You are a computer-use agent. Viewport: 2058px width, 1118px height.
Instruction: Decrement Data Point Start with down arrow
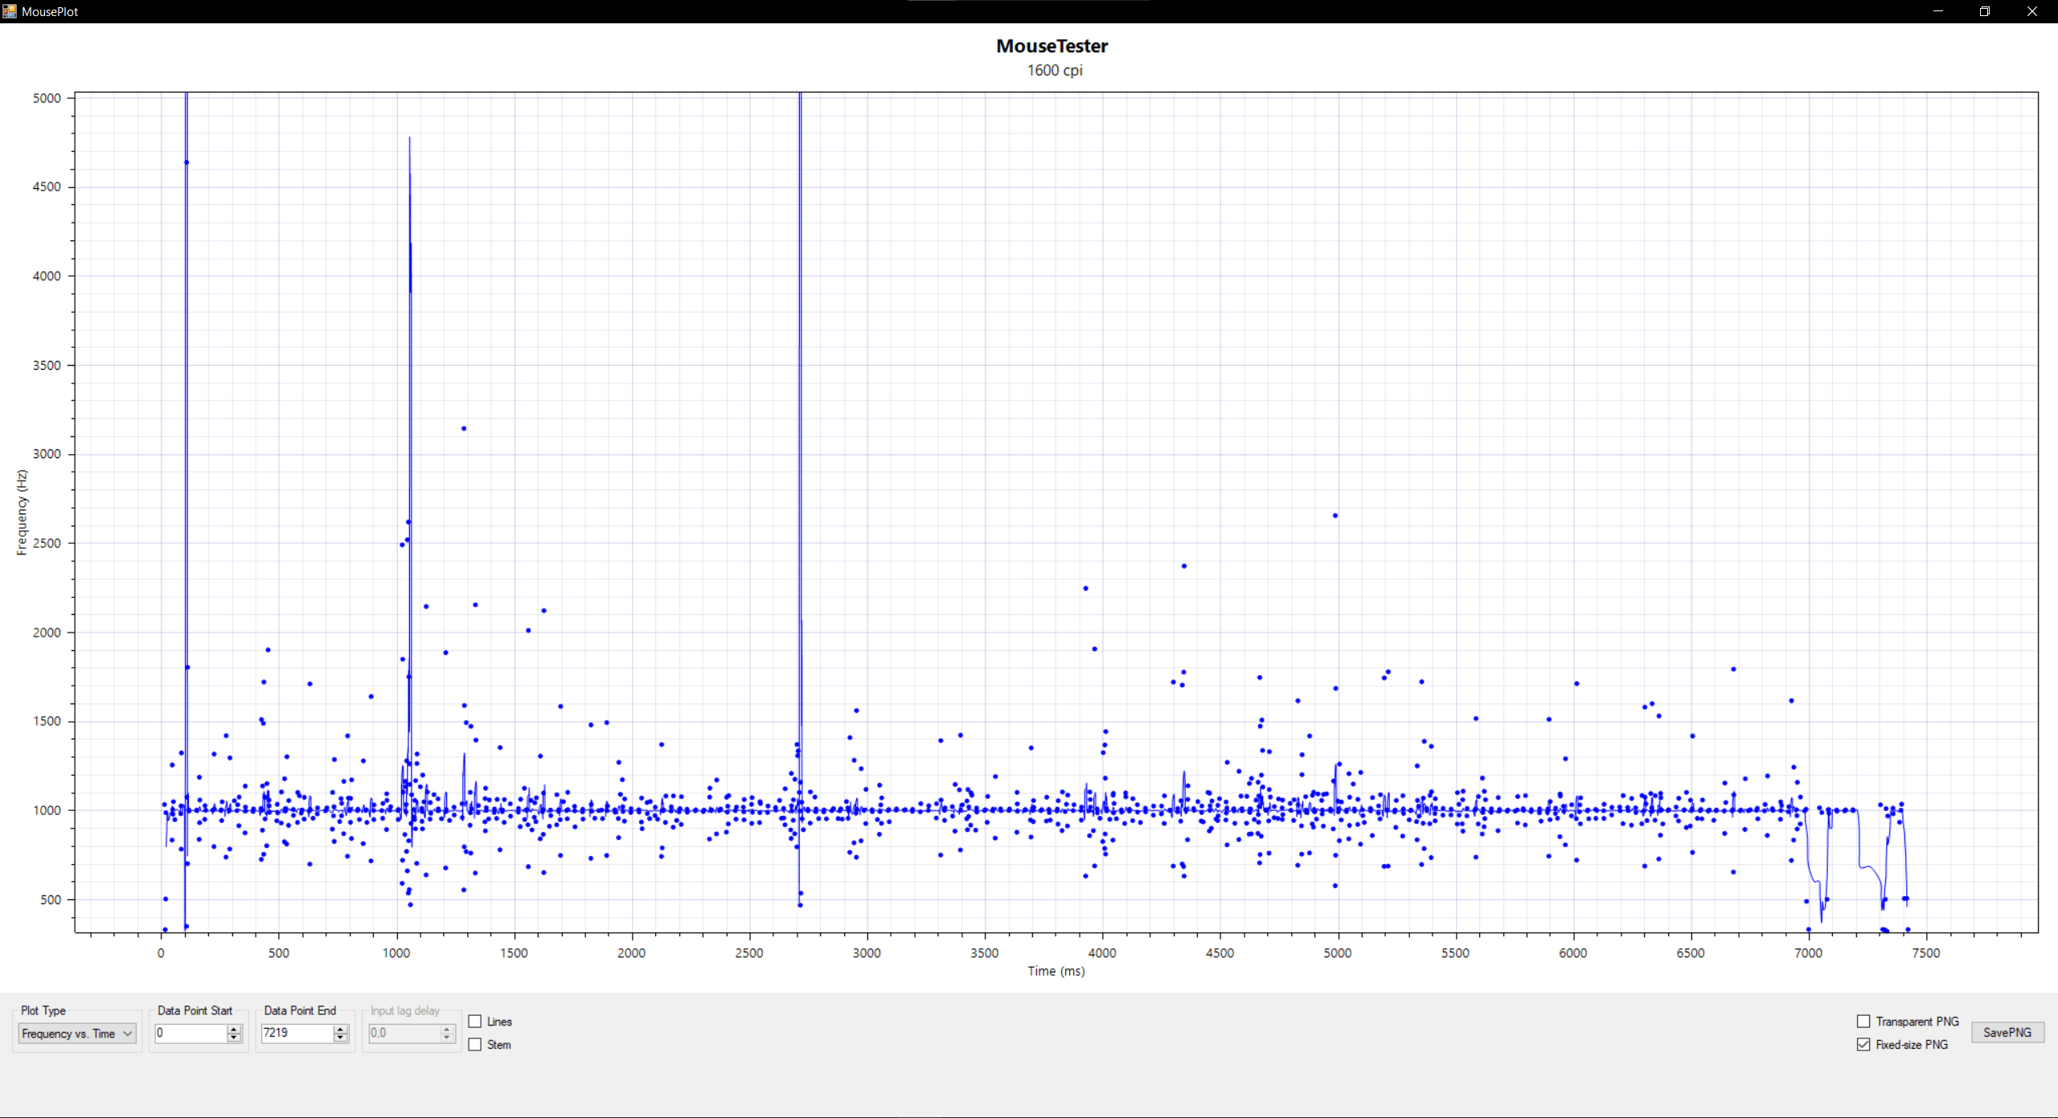(234, 1038)
